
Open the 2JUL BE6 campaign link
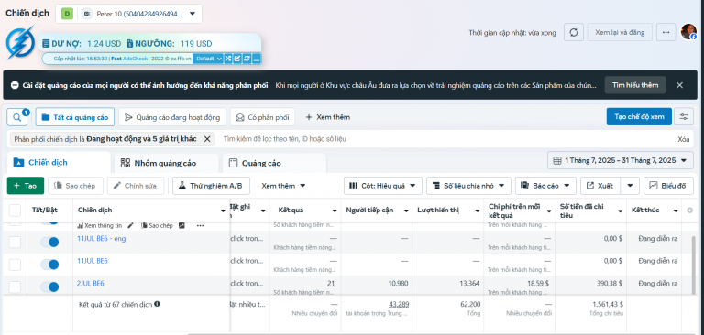point(91,284)
